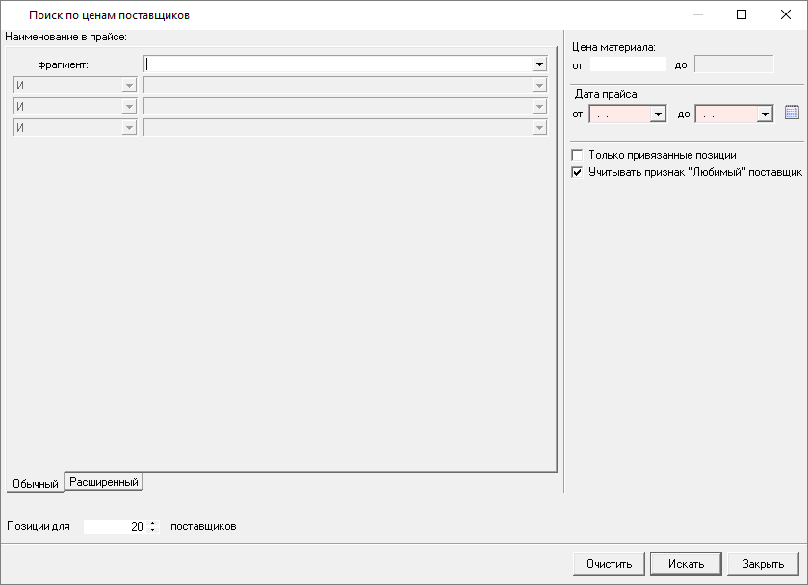Open the calendar icon next to price date
The height and width of the screenshot is (585, 808).
click(793, 114)
